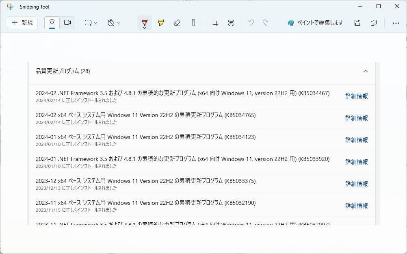407x254 pixels.
Task: Open the snip shape mode dropdown
Action: point(91,23)
